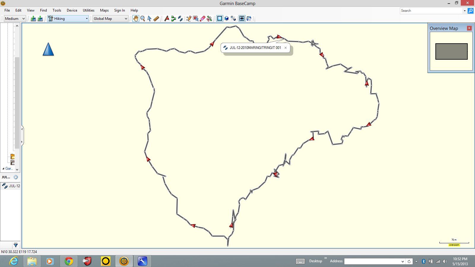Open the Utilities menu
Image resolution: width=475 pixels, height=267 pixels.
click(x=88, y=10)
